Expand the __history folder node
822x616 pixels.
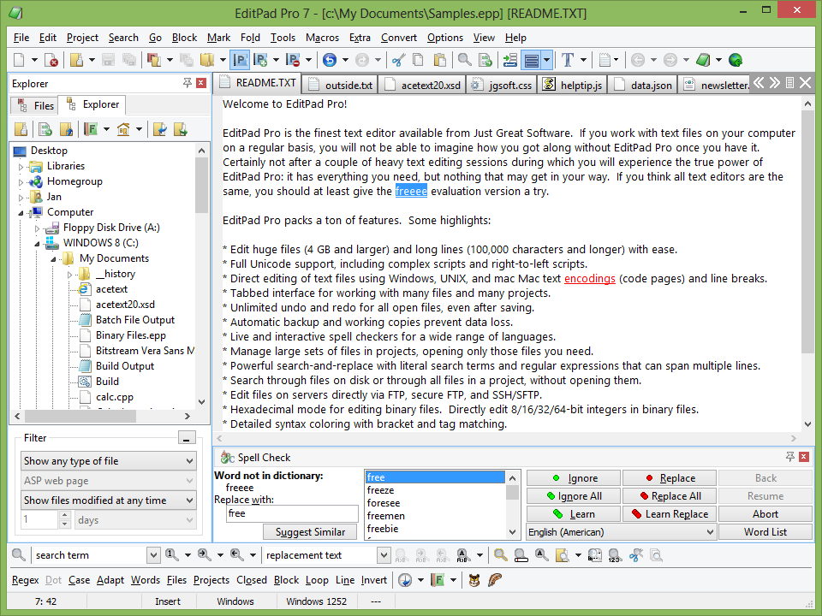point(69,275)
